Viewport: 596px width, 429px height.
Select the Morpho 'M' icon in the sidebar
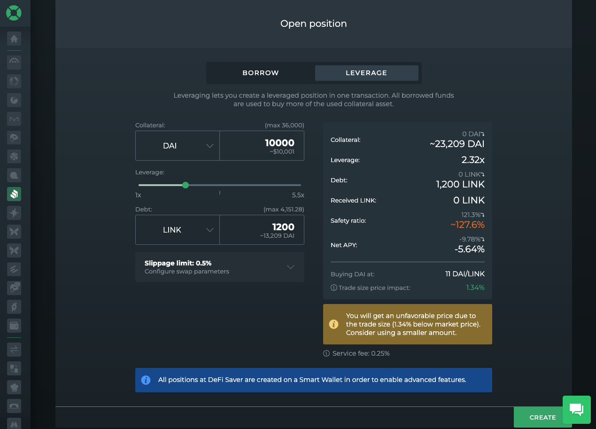[14, 118]
